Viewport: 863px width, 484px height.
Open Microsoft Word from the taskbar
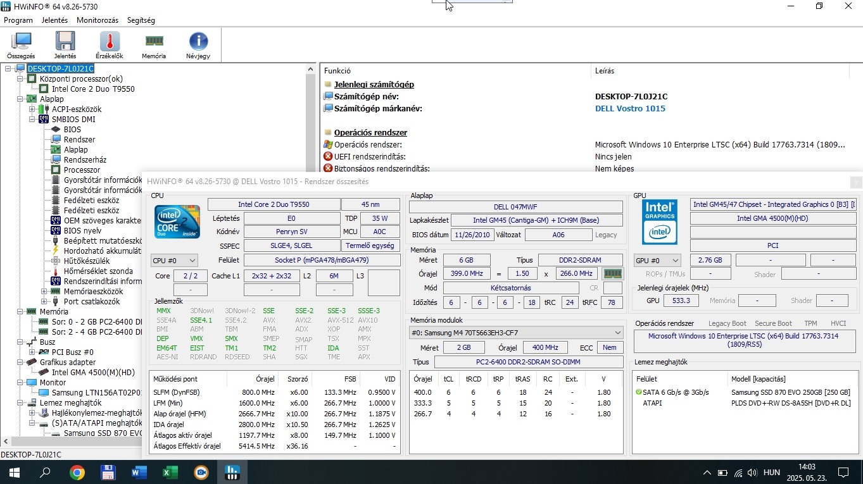pos(139,473)
